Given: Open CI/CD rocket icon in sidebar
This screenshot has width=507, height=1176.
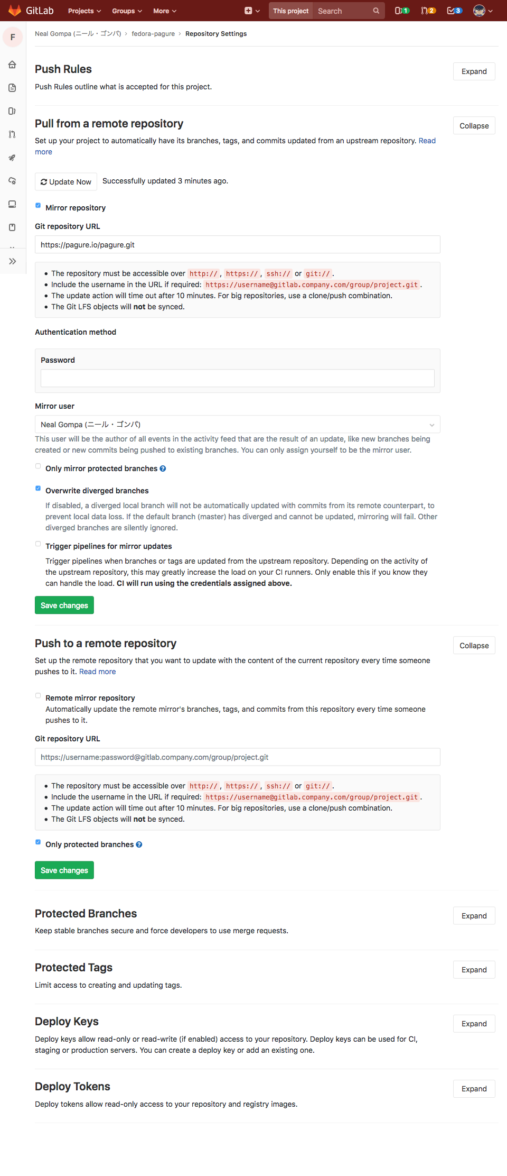Looking at the screenshot, I should pyautogui.click(x=12, y=158).
